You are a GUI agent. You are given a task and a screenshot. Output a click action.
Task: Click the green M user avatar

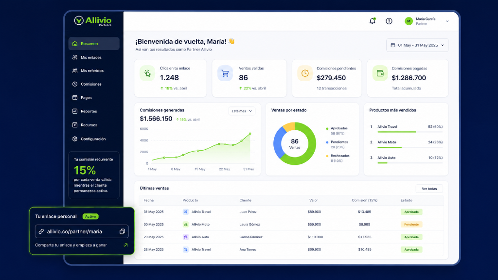tap(409, 21)
